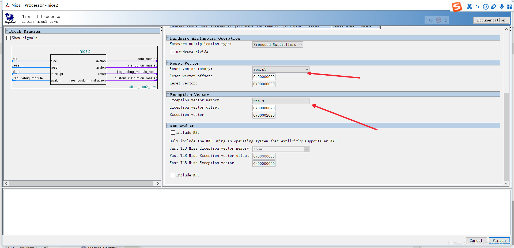Viewport: 514px width, 248px height.
Task: Collapse the Hardware Arithmetic Operation section
Action: tap(168, 38)
